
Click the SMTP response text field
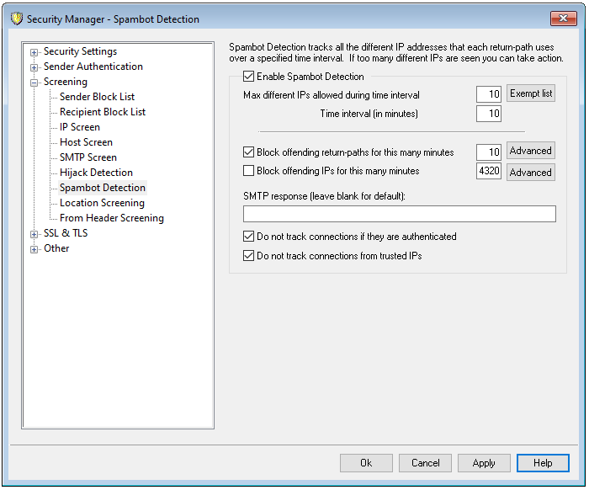[399, 214]
